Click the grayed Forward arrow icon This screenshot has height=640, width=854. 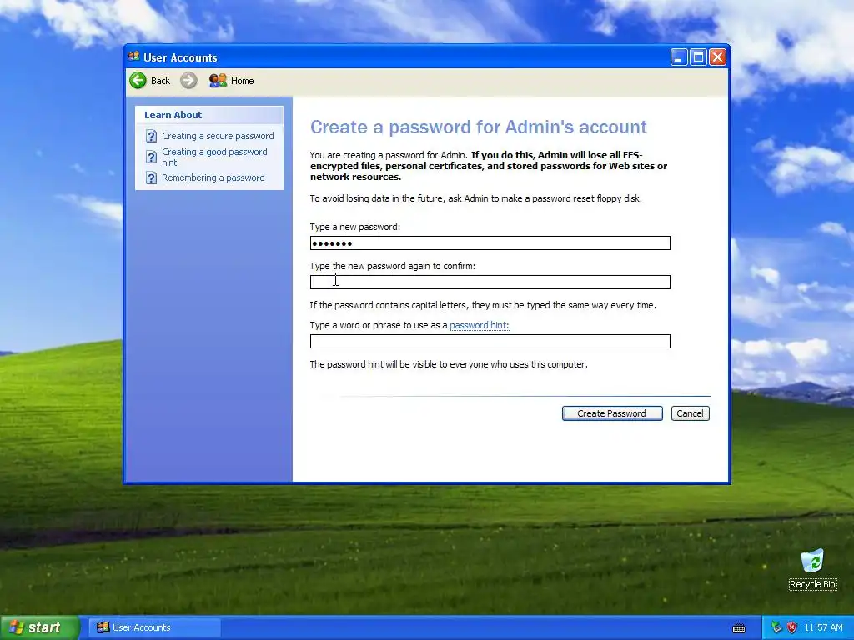click(188, 81)
